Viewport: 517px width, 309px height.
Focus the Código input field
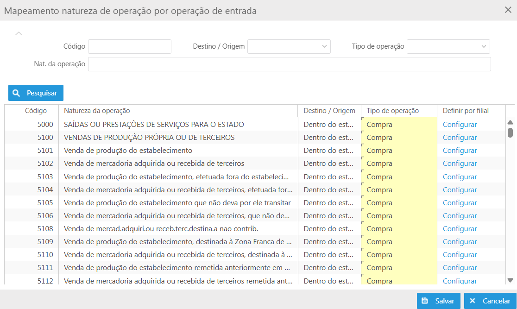coord(130,46)
